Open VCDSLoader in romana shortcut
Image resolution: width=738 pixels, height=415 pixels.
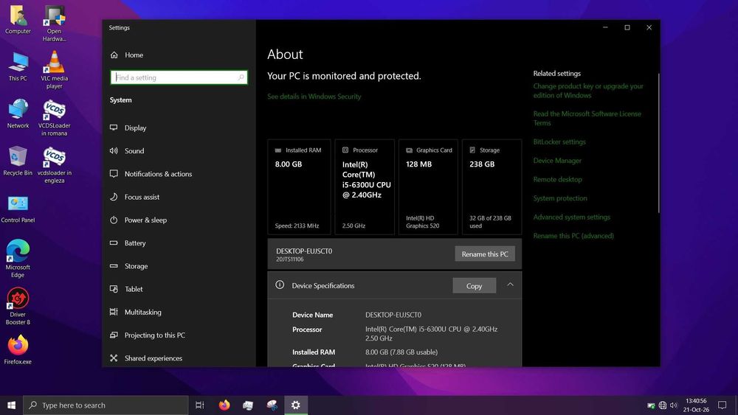click(x=54, y=117)
